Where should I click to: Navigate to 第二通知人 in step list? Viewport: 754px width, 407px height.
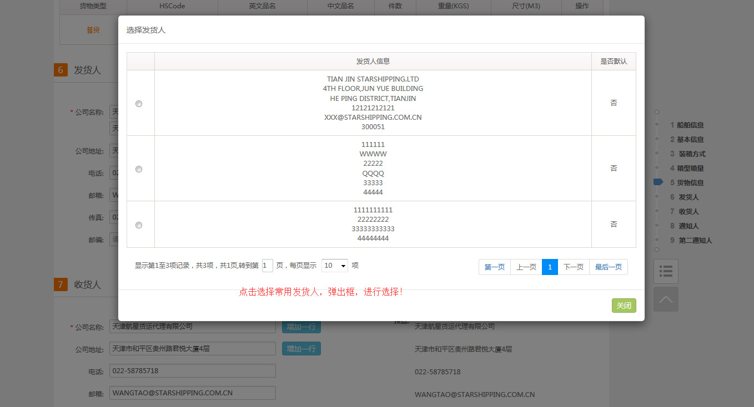(695, 241)
